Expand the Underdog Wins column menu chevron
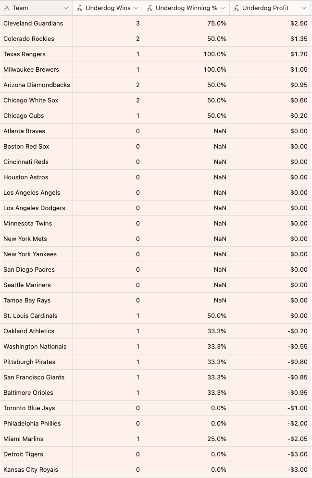The image size is (312, 478). [x=136, y=8]
